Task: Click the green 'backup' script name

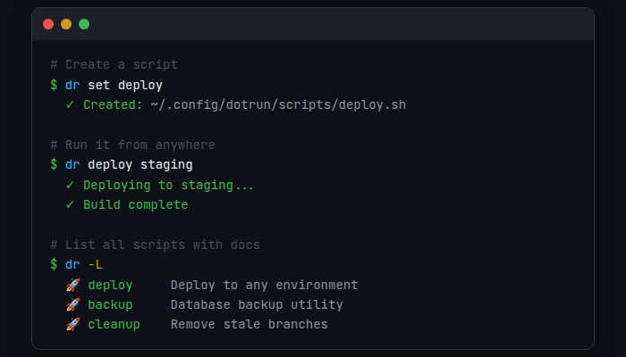Action: [110, 304]
